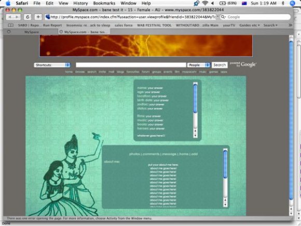Click the orange banner image at top
Image resolution: width=301 pixels, height=226 pixels.
(x=146, y=46)
